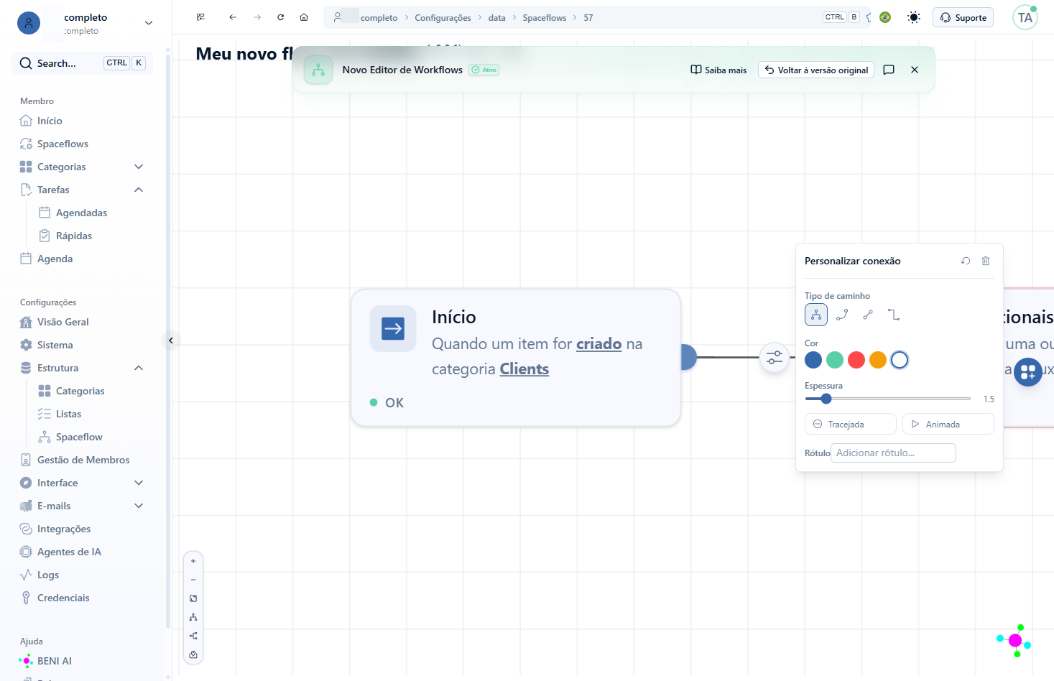The image size is (1054, 681).
Task: Adjust the Espessura thickness slider
Action: click(x=888, y=399)
